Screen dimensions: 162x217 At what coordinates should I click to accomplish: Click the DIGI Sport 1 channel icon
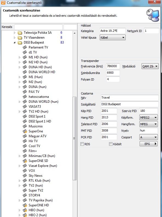click(x=25, y=116)
